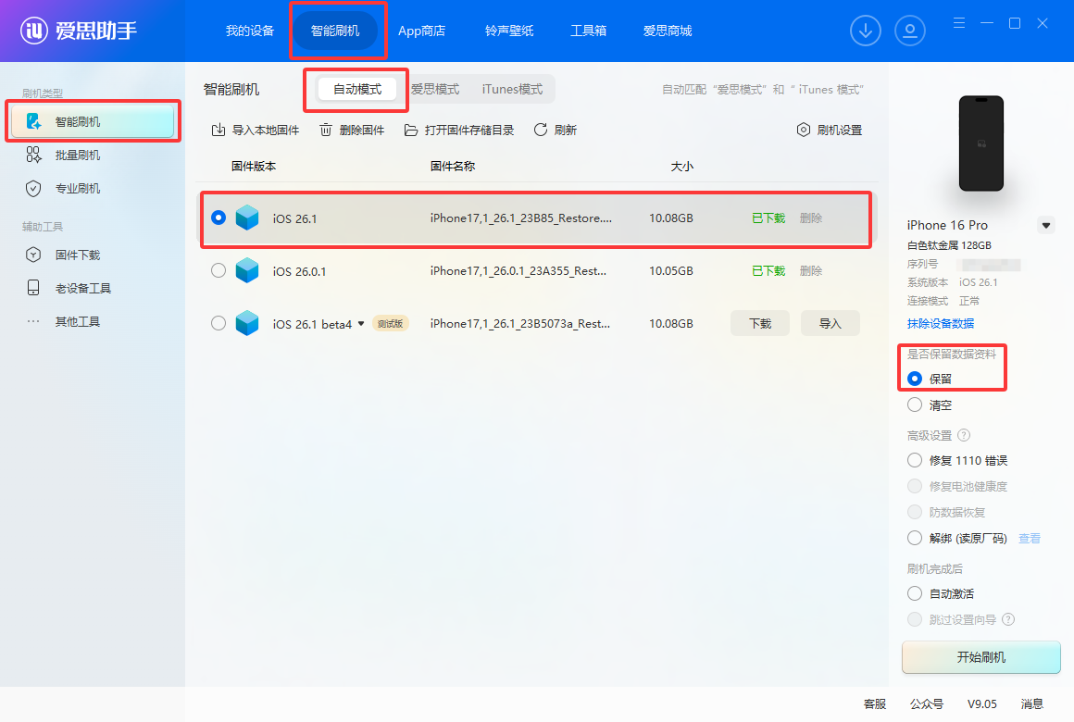Switch to the 爱思模式 tab

tap(434, 89)
